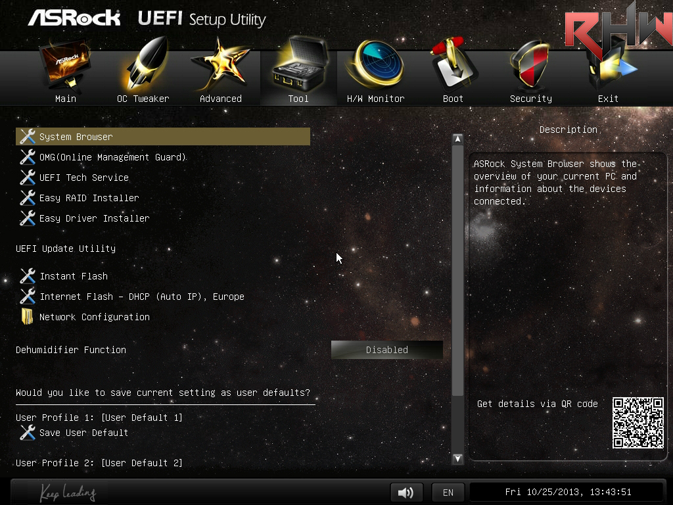Screen dimensions: 673x505
Task: Open the EN language selector
Action: point(448,493)
